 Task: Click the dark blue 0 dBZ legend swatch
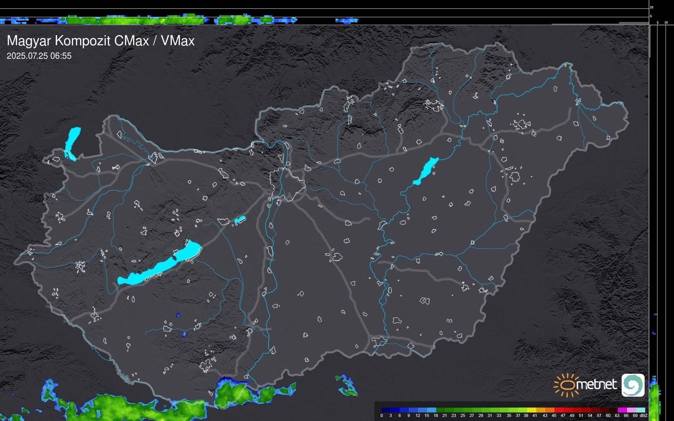click(x=386, y=410)
